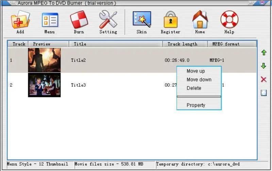Choose Move up in context menu
The width and height of the screenshot is (272, 171).
coord(196,71)
